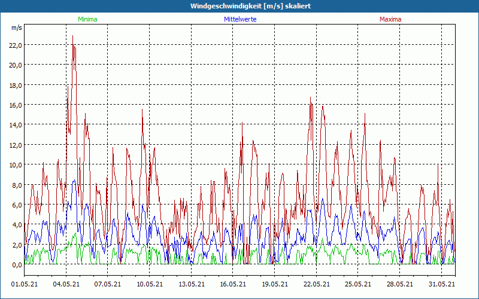Click the '14,0' y-axis value
This screenshot has width=479, height=299.
[x=16, y=125]
